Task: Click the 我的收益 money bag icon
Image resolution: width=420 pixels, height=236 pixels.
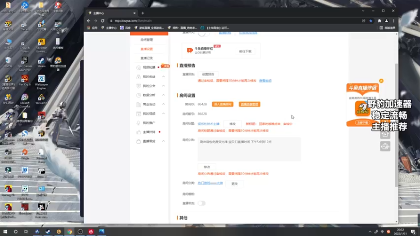Action: point(139,77)
